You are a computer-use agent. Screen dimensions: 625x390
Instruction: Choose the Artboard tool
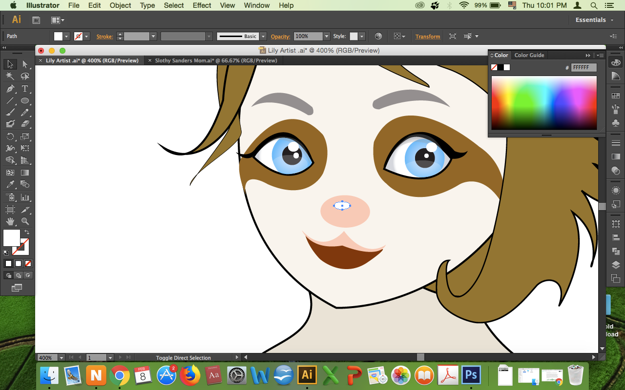10,210
